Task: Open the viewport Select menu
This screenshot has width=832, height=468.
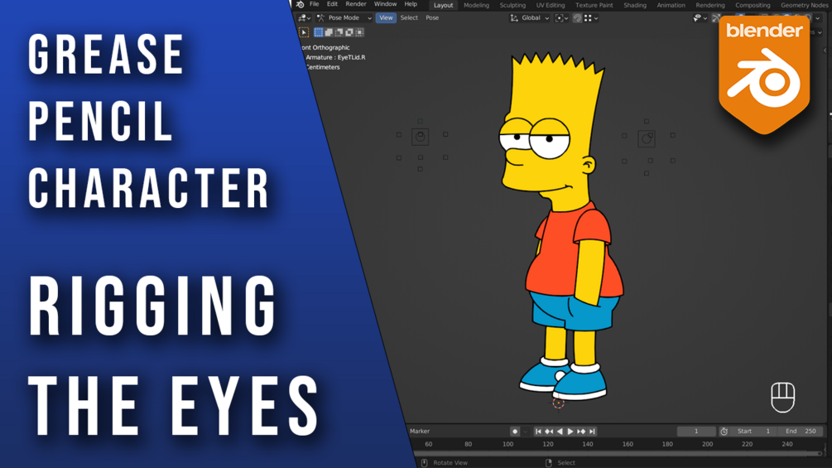Action: point(409,18)
